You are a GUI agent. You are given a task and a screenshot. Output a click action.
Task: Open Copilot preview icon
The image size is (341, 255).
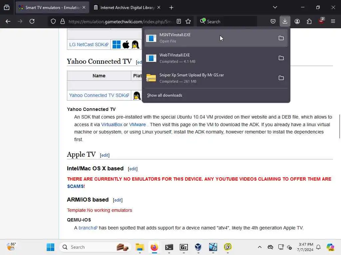point(330,247)
